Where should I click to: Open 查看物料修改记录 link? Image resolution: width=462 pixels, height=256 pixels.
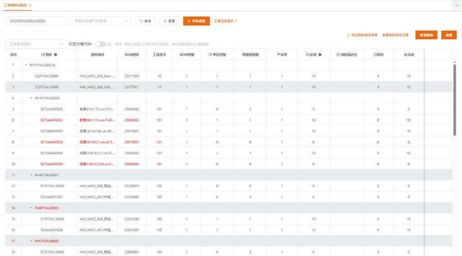click(395, 35)
